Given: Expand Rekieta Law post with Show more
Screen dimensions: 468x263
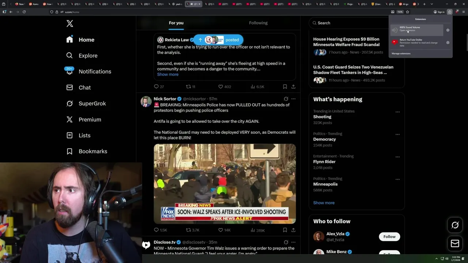Looking at the screenshot, I should point(168,75).
